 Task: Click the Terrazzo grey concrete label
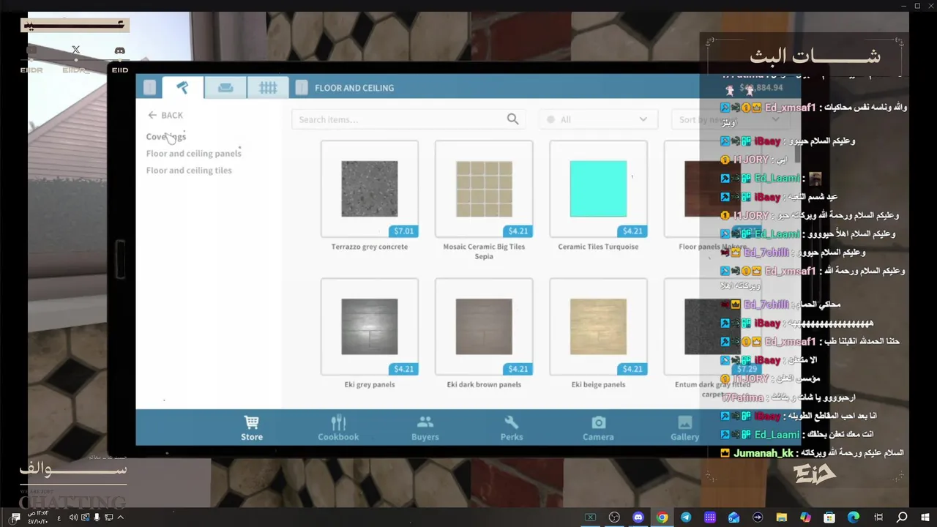[x=370, y=247]
